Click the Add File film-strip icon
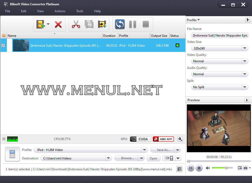Screen dimensions: 252x183 coord(40,24)
